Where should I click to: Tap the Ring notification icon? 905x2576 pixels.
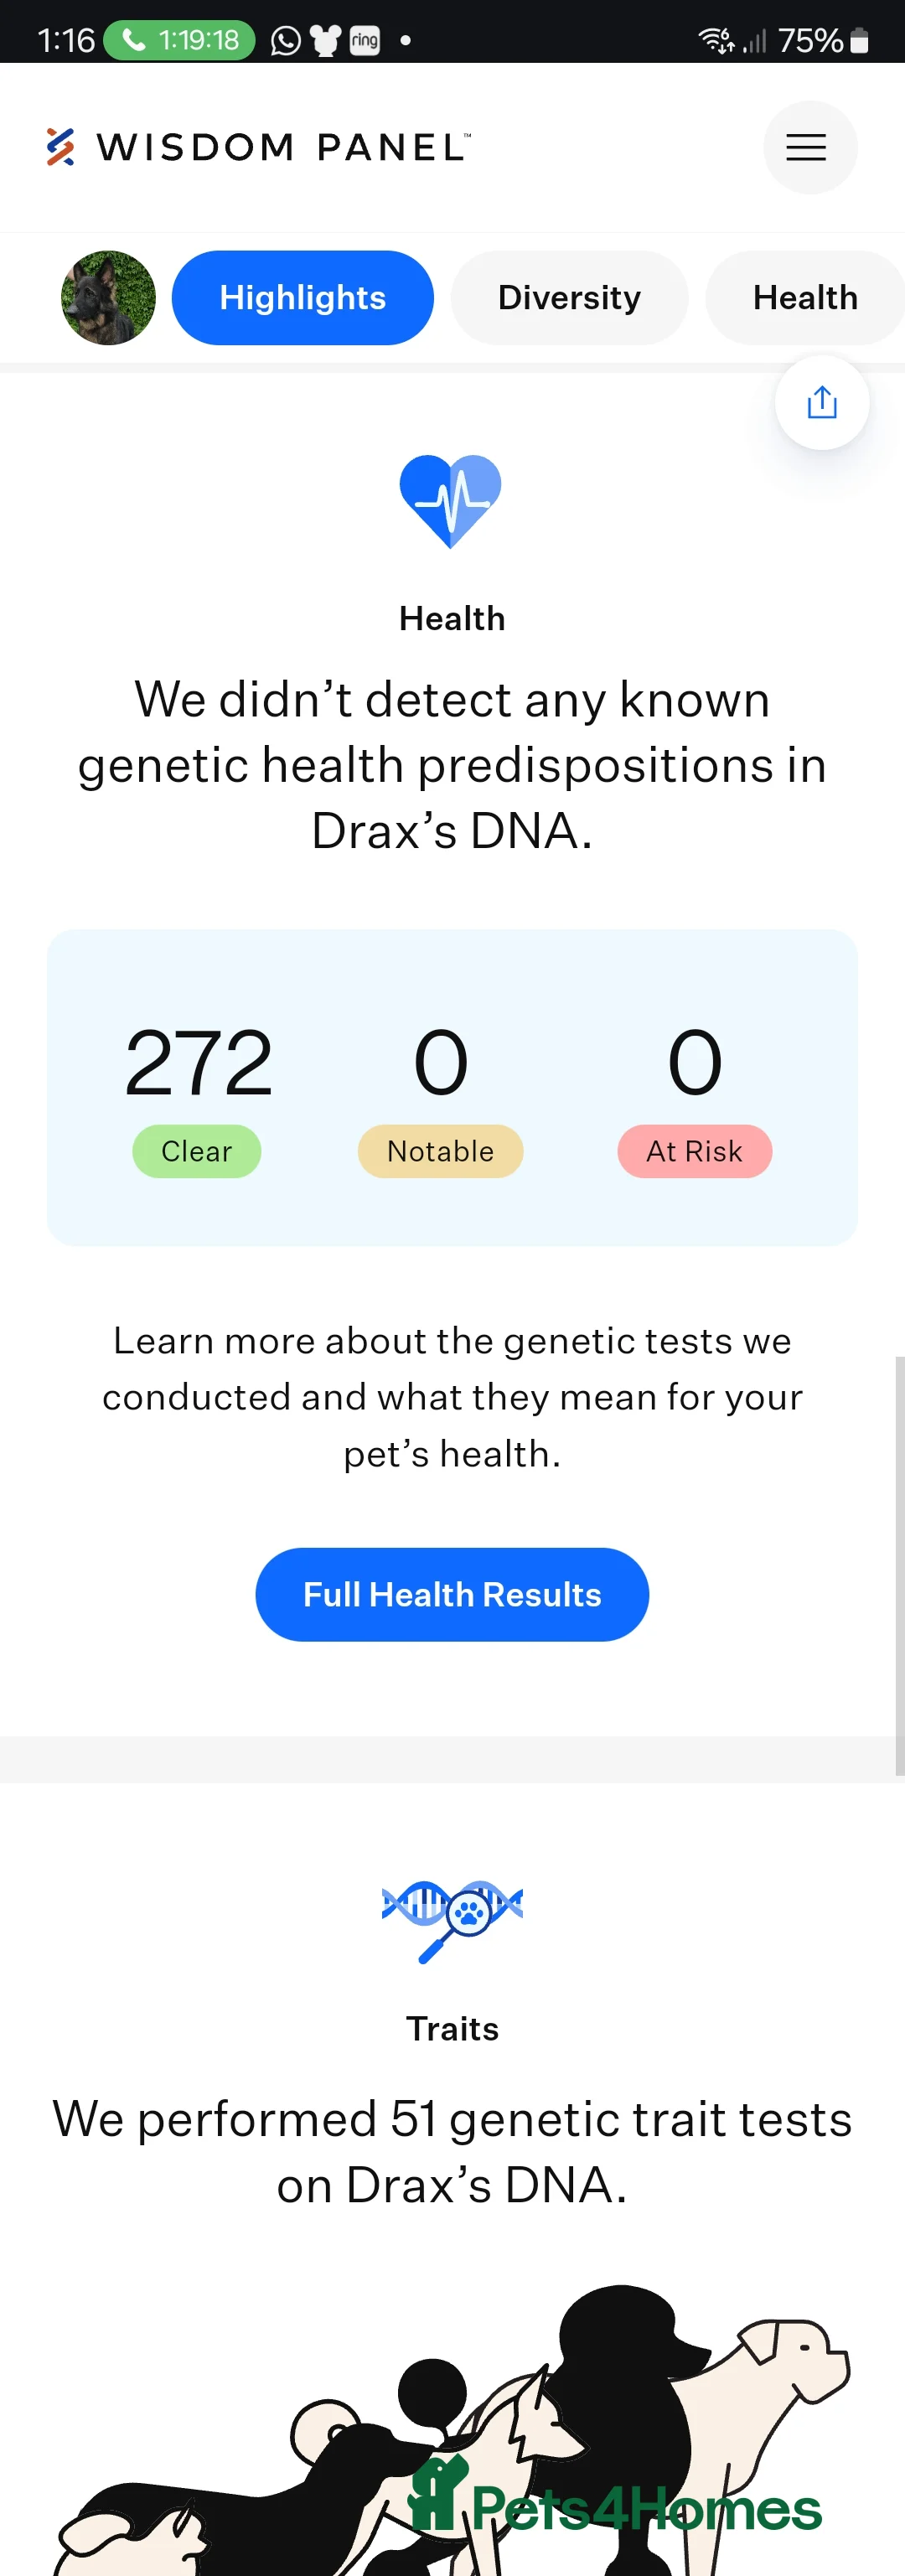point(365,41)
